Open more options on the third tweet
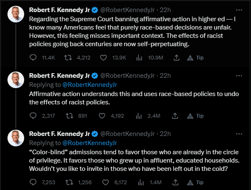The width and height of the screenshot is (251, 190). point(239,133)
